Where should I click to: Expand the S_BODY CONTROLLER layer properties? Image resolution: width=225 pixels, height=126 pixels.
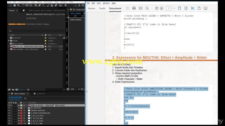tap(19, 113)
